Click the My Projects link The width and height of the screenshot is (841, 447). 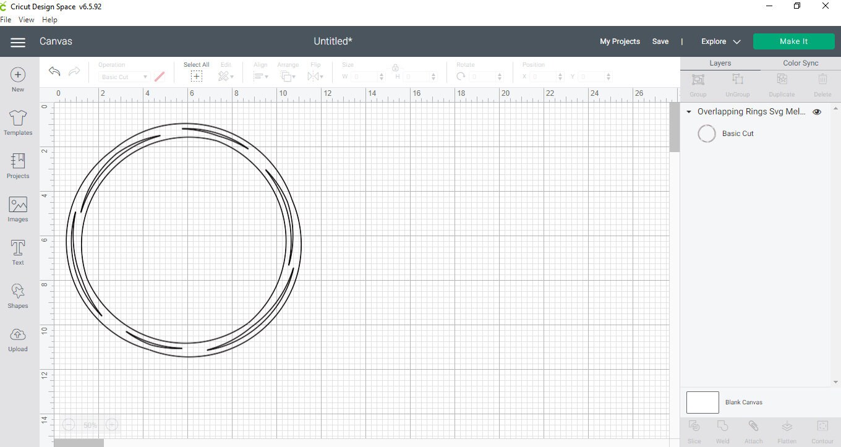pyautogui.click(x=620, y=41)
